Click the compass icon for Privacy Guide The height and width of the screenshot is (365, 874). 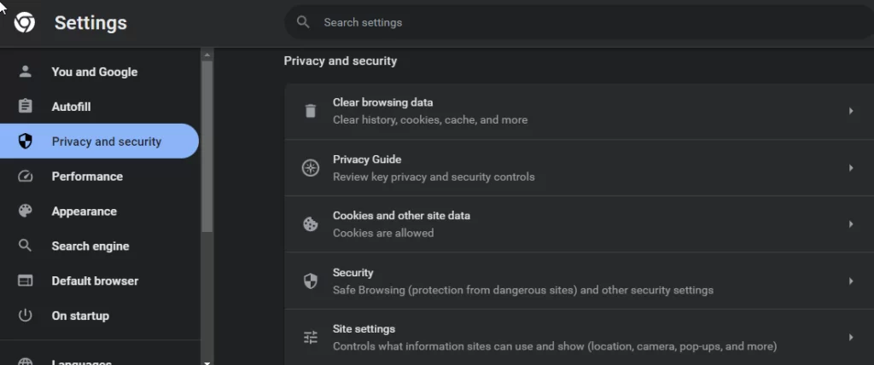(x=311, y=168)
